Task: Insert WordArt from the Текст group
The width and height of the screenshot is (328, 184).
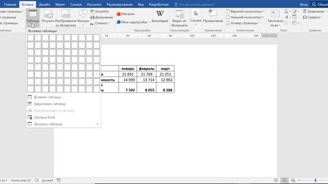Action: coord(288,17)
